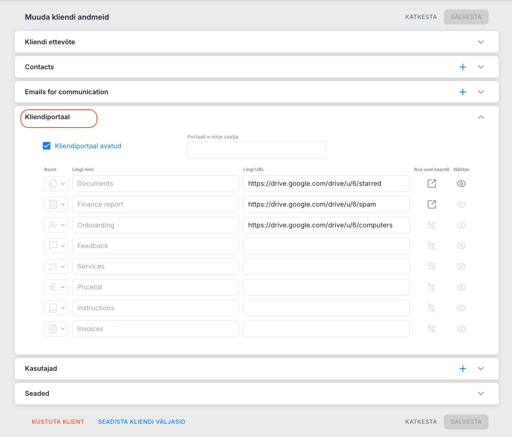The image size is (512, 437).
Task: Expand the Seaded section
Action: tap(481, 393)
